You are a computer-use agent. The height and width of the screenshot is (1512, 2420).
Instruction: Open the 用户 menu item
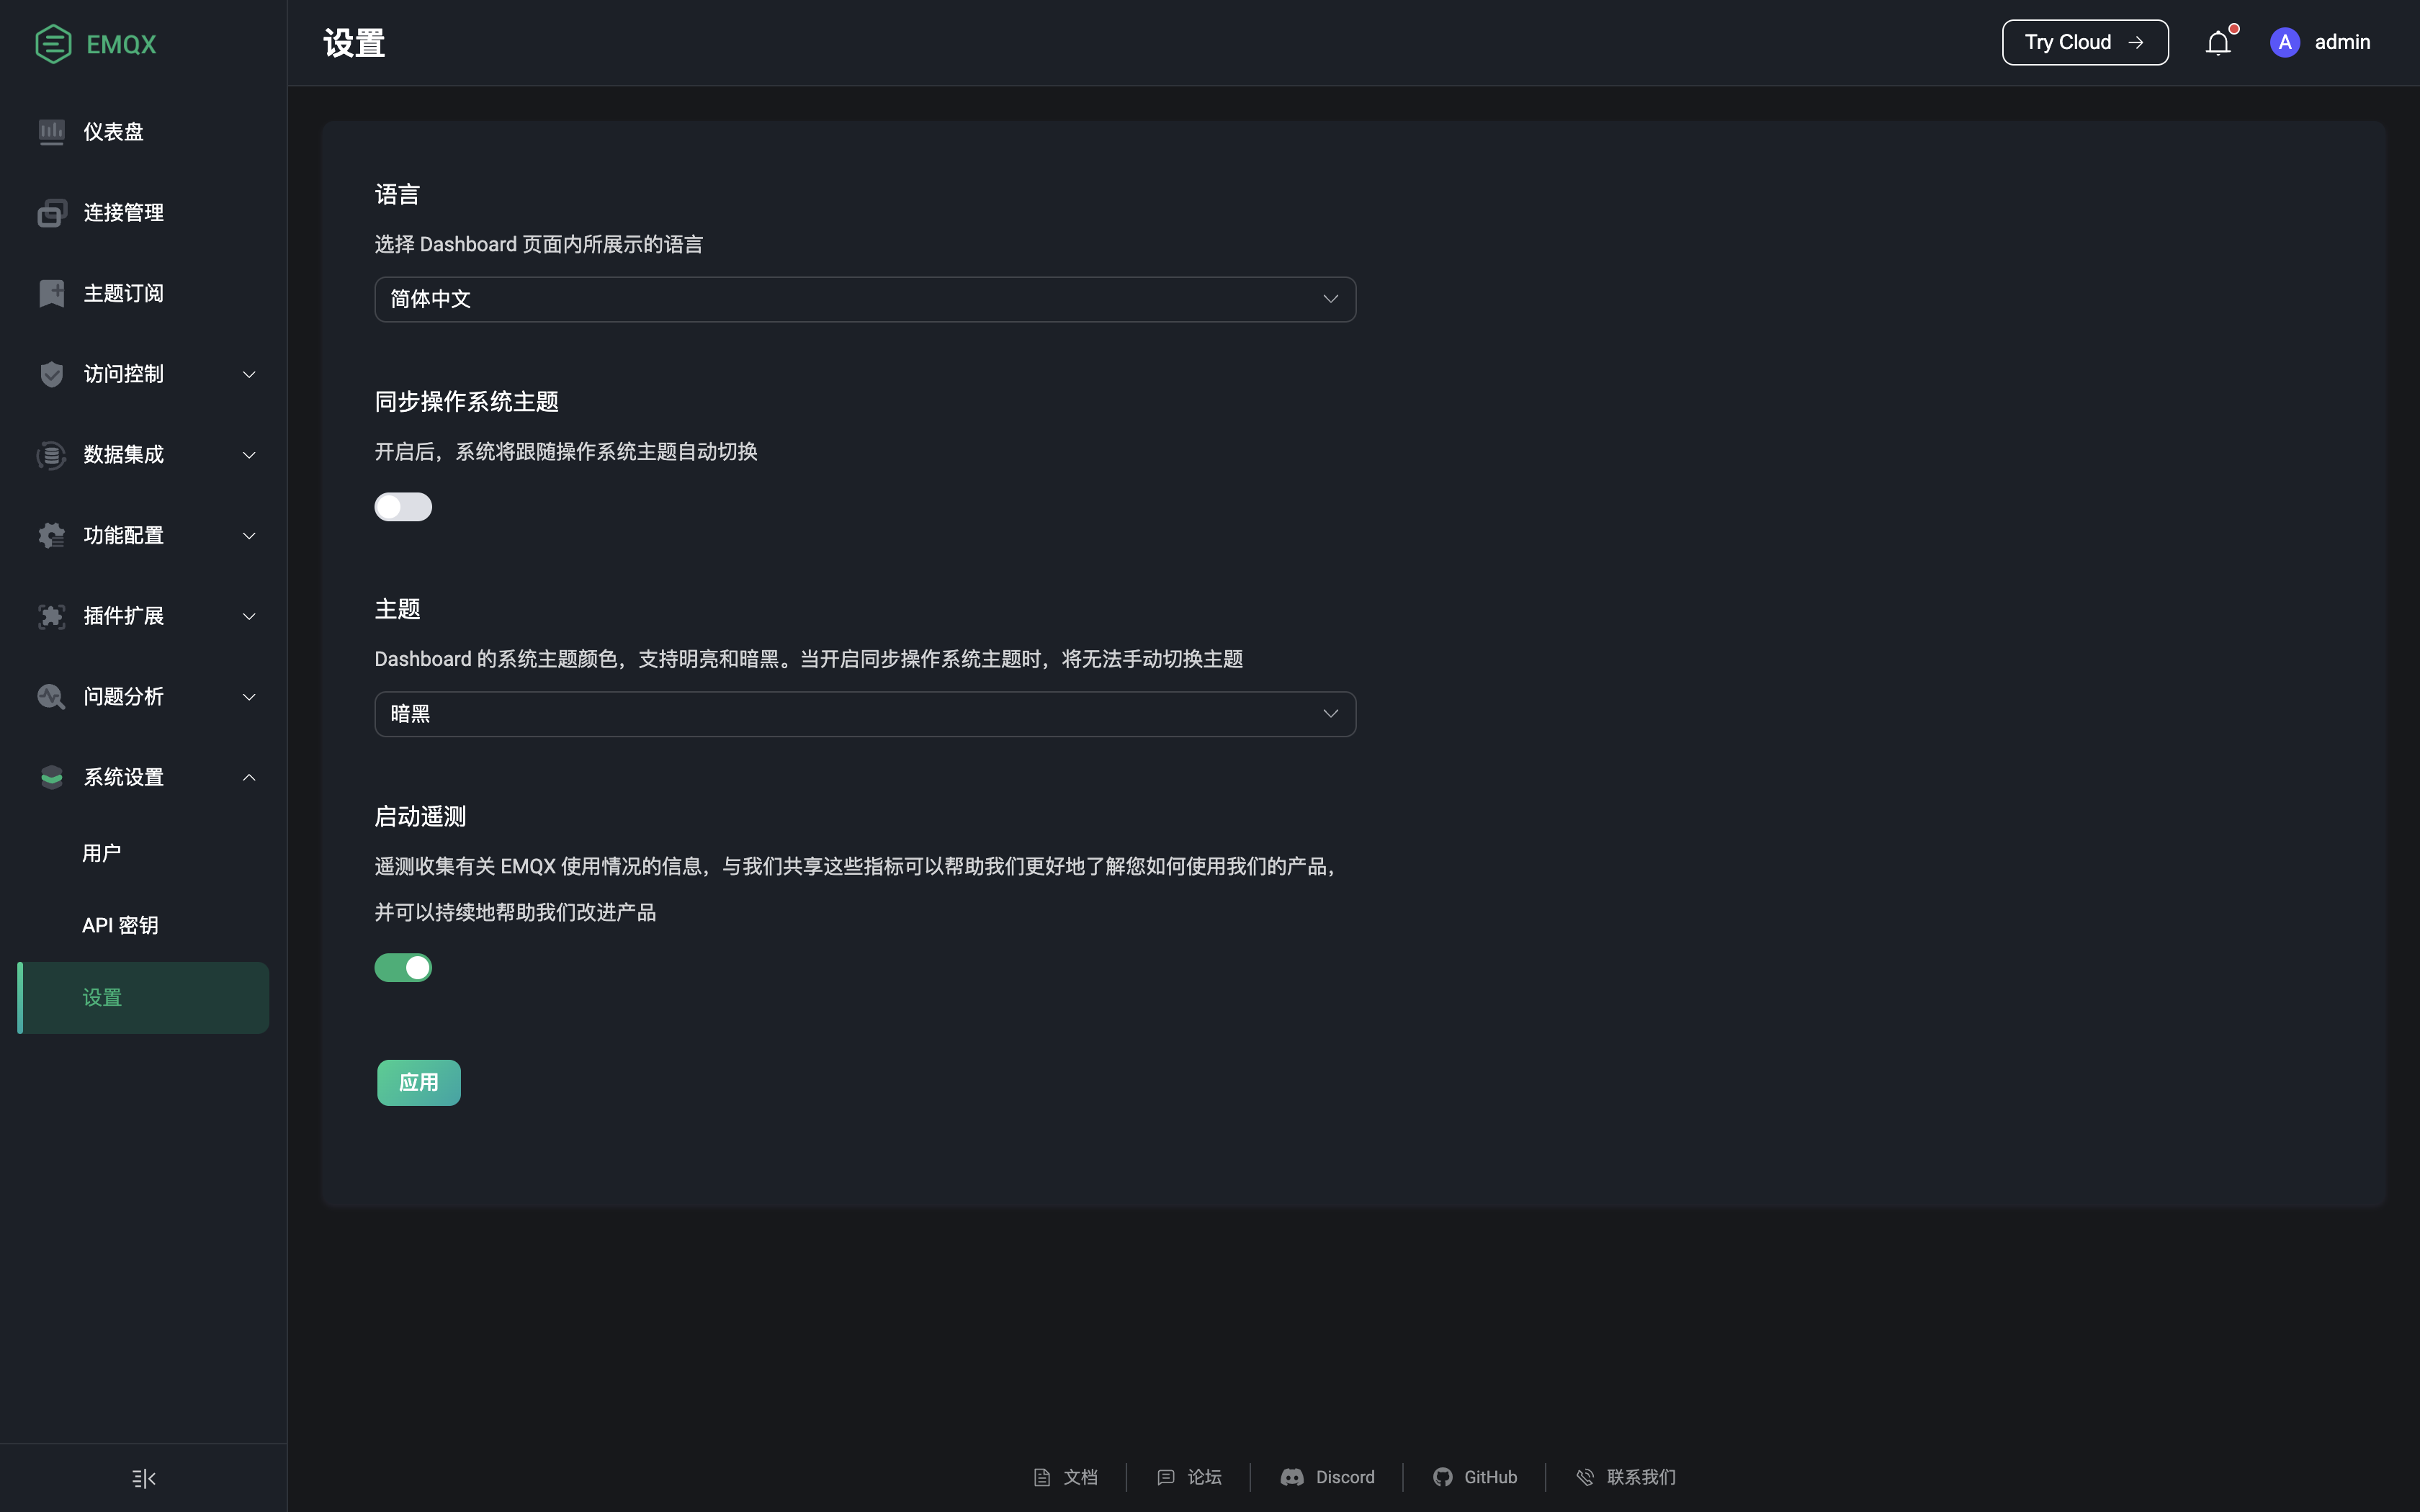100,852
